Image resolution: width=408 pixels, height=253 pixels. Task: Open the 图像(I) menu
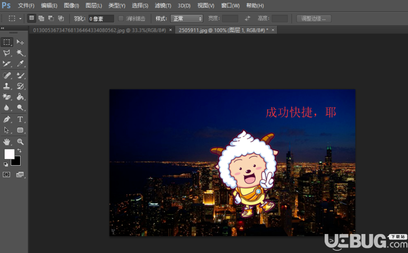[72, 6]
